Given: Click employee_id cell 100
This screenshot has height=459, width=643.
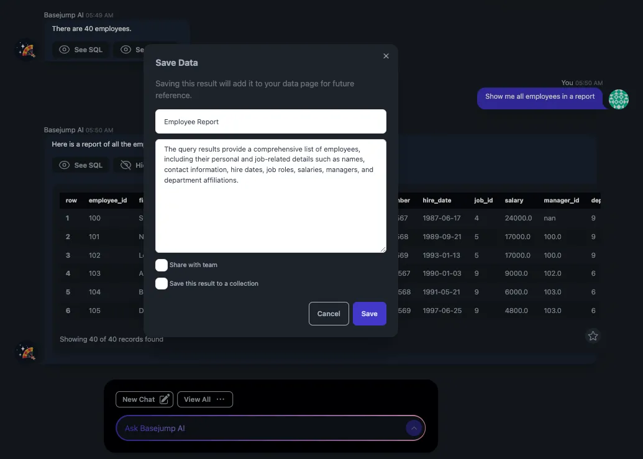Looking at the screenshot, I should (94, 218).
